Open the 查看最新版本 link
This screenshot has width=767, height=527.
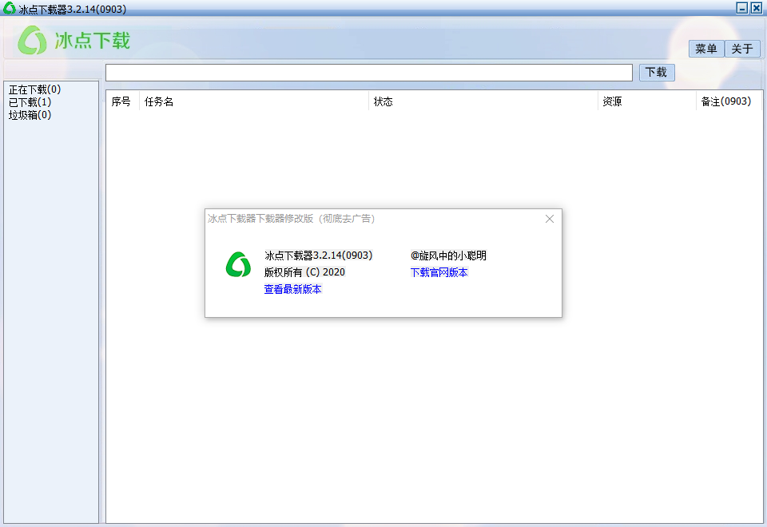(293, 289)
